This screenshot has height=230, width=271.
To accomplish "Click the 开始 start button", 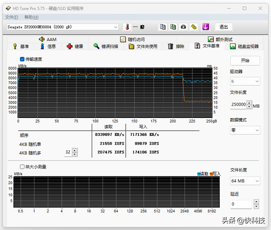I will 245,60.
